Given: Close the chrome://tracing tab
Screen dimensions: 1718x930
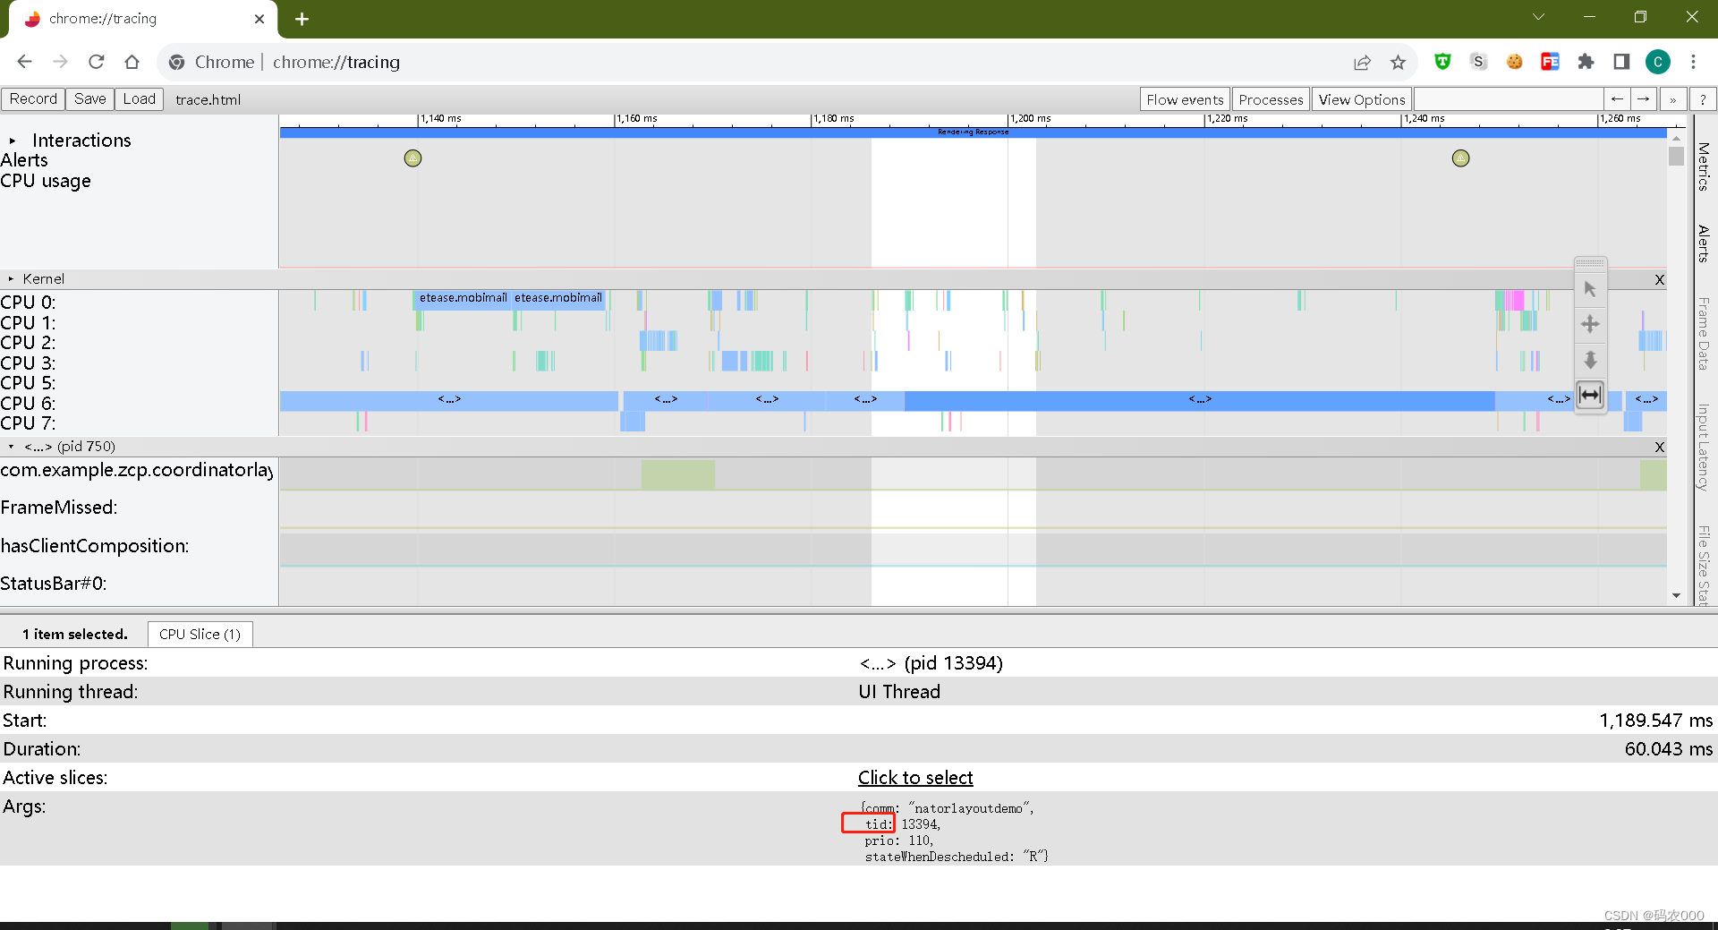Looking at the screenshot, I should click(259, 19).
